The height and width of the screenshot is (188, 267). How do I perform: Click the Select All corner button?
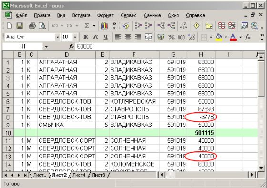[8, 54]
